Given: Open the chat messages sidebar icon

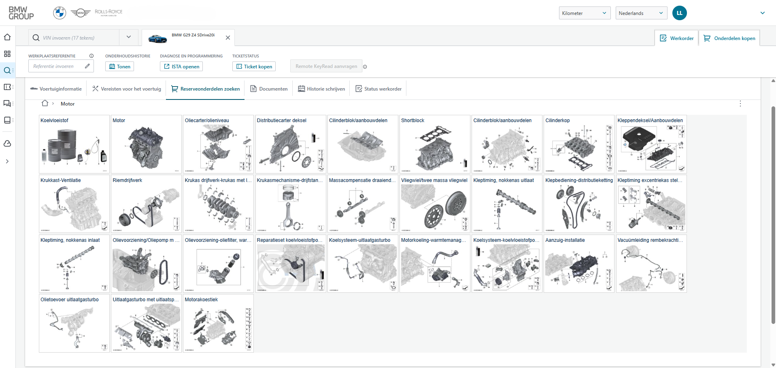Looking at the screenshot, I should (x=7, y=104).
